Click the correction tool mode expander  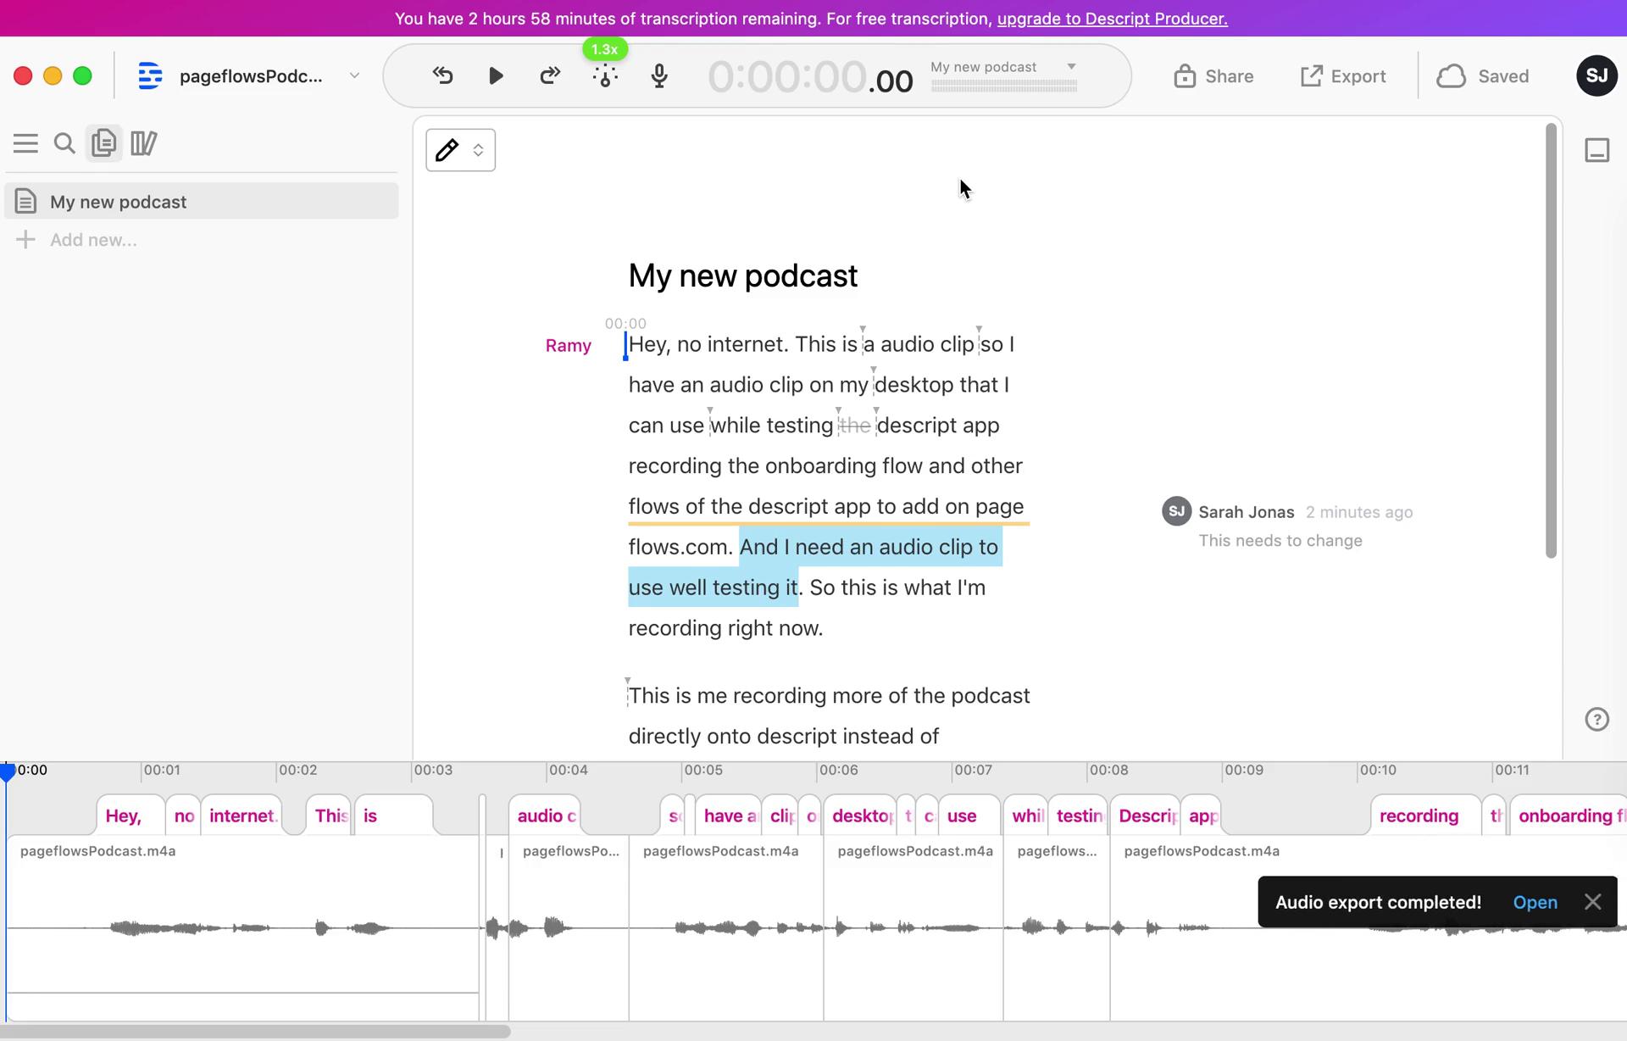478,149
